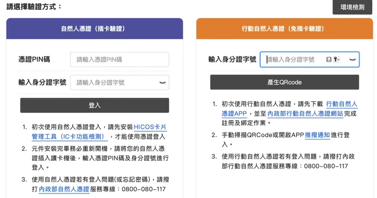
Task: Open the 內政部自然人憑證 link
Action: click(x=64, y=189)
